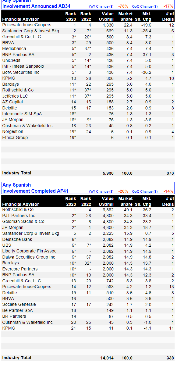
Task: Select the -73% YoY change figure
Action: tap(123, 6)
